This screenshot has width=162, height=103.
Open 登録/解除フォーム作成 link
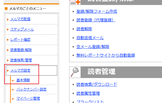pyautogui.click(x=97, y=11)
